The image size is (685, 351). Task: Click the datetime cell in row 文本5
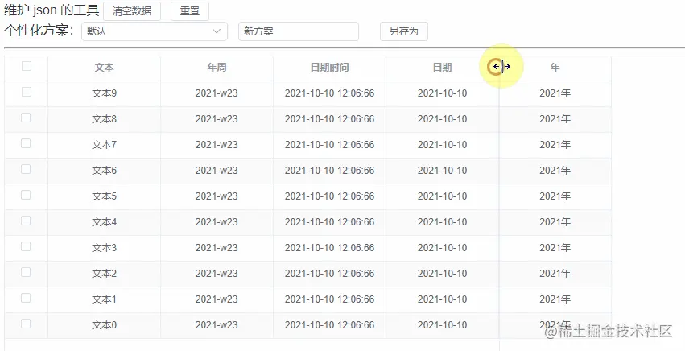(329, 196)
